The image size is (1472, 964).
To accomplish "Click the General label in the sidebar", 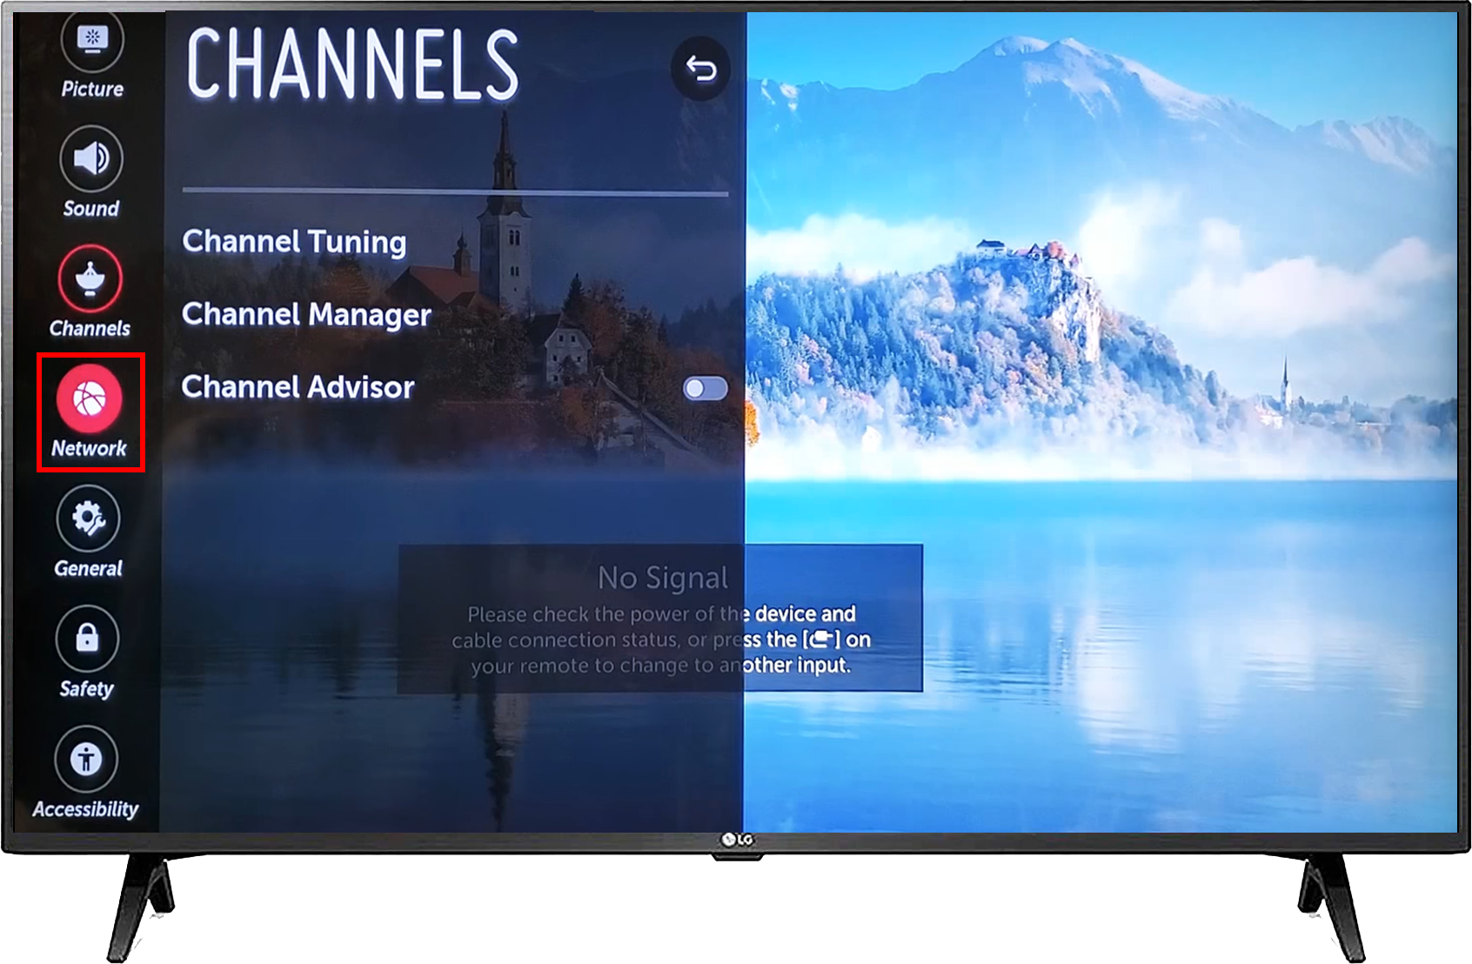I will point(88,569).
